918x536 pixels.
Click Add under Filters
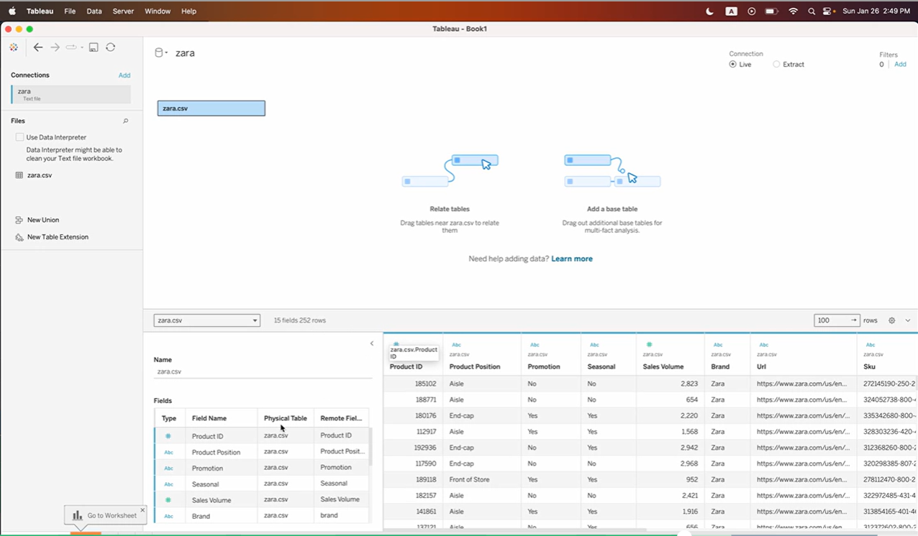(x=900, y=65)
